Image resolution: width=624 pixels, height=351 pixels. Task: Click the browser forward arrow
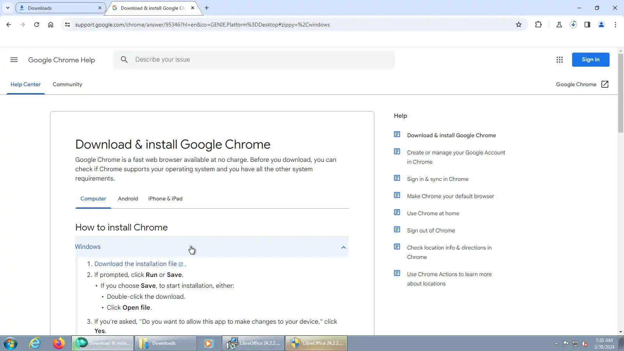coord(23,25)
